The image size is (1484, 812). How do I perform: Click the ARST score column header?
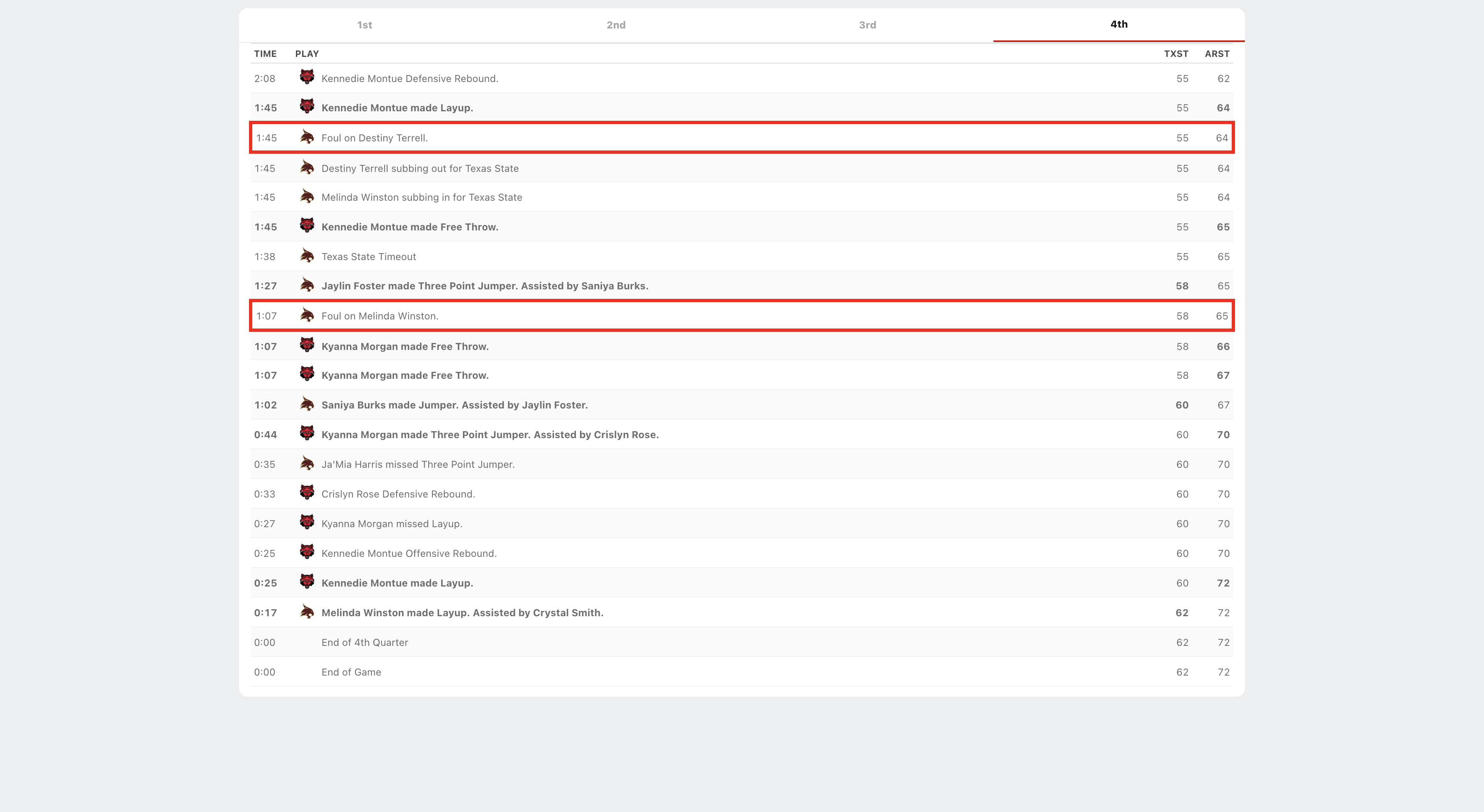coord(1217,54)
